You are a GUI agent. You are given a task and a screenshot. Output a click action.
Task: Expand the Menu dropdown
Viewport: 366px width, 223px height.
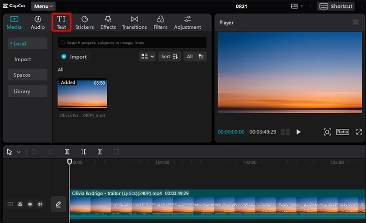43,6
